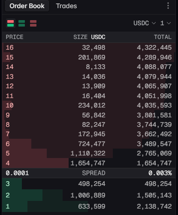Select ask price 5

point(8,153)
